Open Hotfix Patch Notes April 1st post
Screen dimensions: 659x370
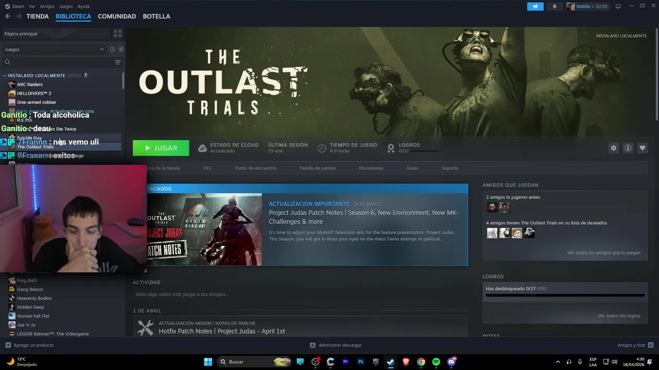coord(222,331)
